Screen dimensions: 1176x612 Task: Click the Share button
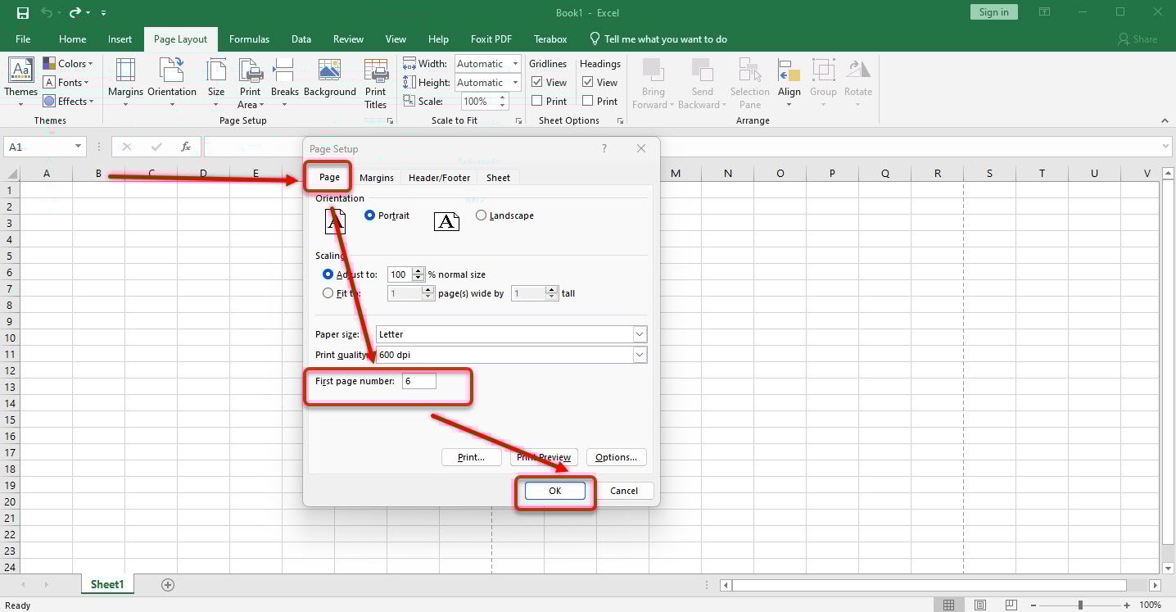pos(1138,39)
